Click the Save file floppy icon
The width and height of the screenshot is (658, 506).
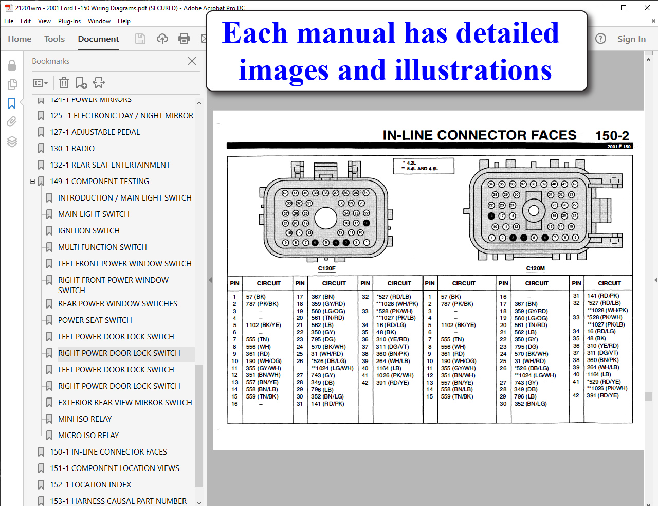[140, 39]
